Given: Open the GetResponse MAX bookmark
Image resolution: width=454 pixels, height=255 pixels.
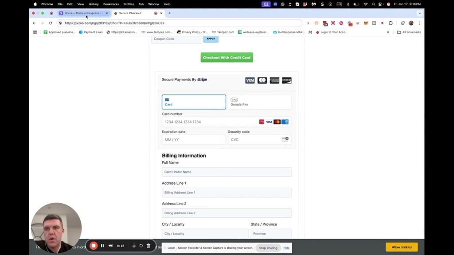Looking at the screenshot, I should pyautogui.click(x=289, y=32).
